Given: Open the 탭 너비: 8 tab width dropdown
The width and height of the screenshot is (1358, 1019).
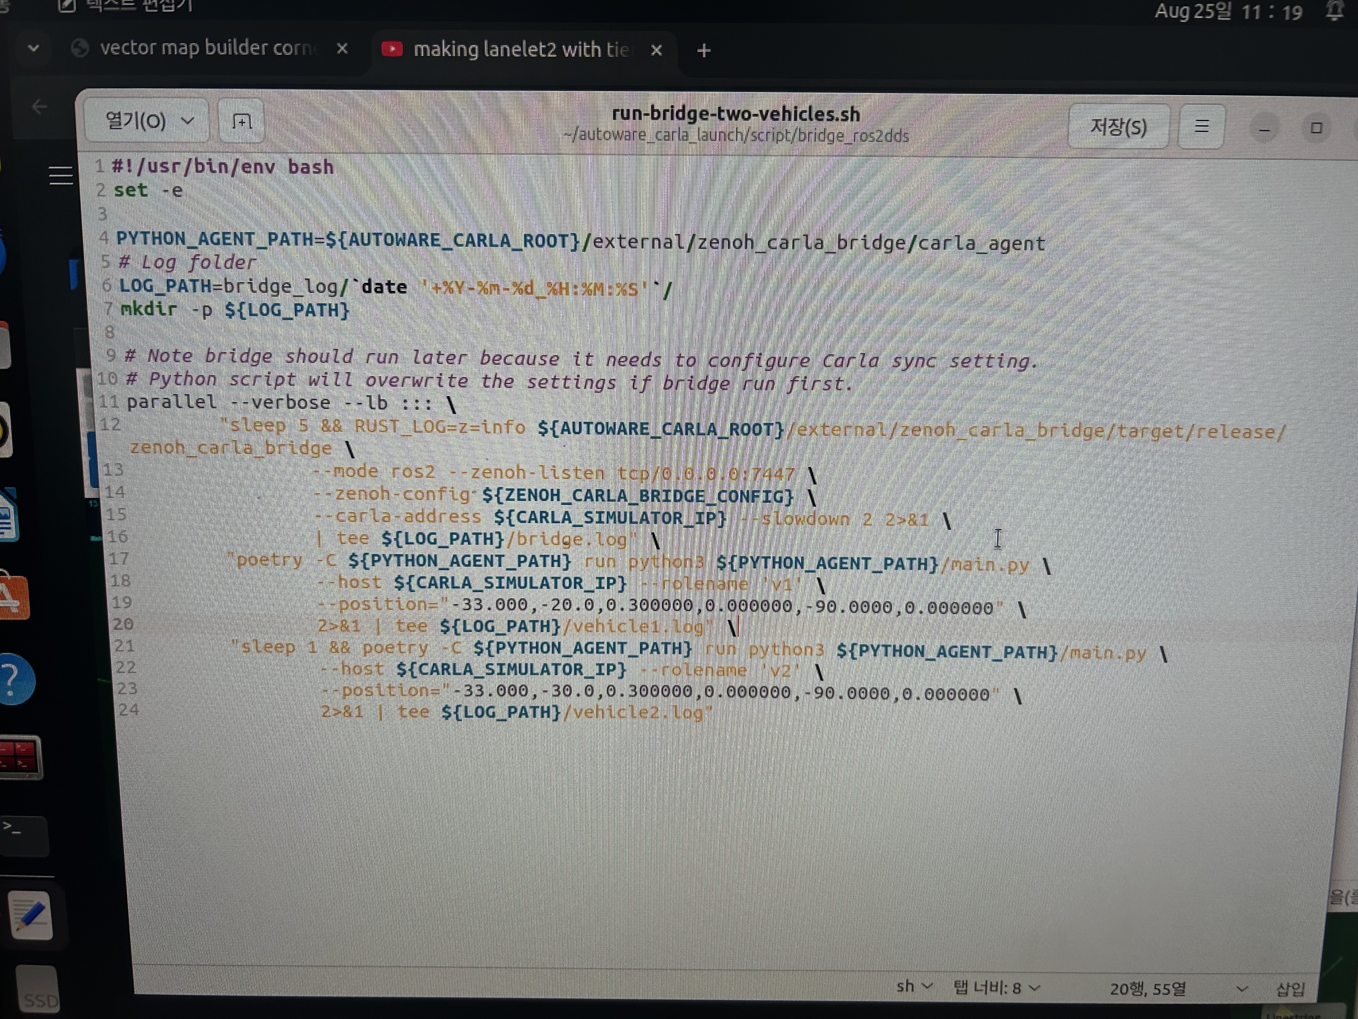Looking at the screenshot, I should tap(996, 988).
